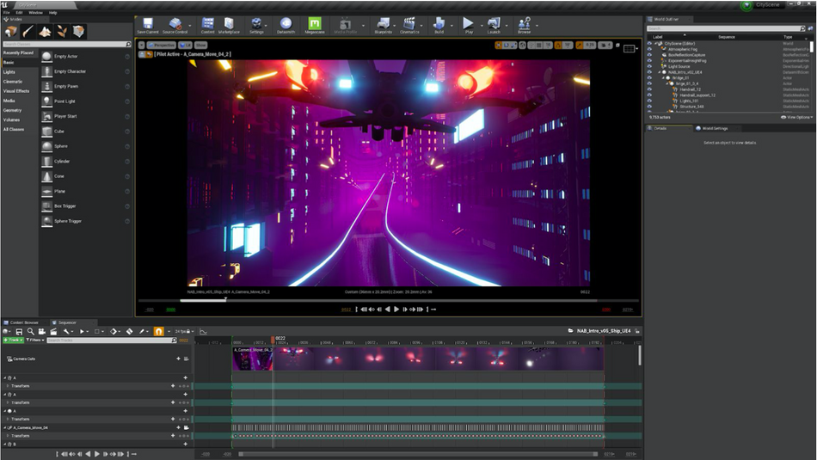Collapse the NAB_Intro_v02_UE4 tree node
This screenshot has width=817, height=460.
point(659,72)
